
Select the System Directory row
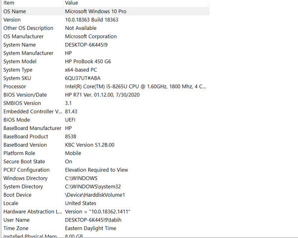tap(106, 187)
